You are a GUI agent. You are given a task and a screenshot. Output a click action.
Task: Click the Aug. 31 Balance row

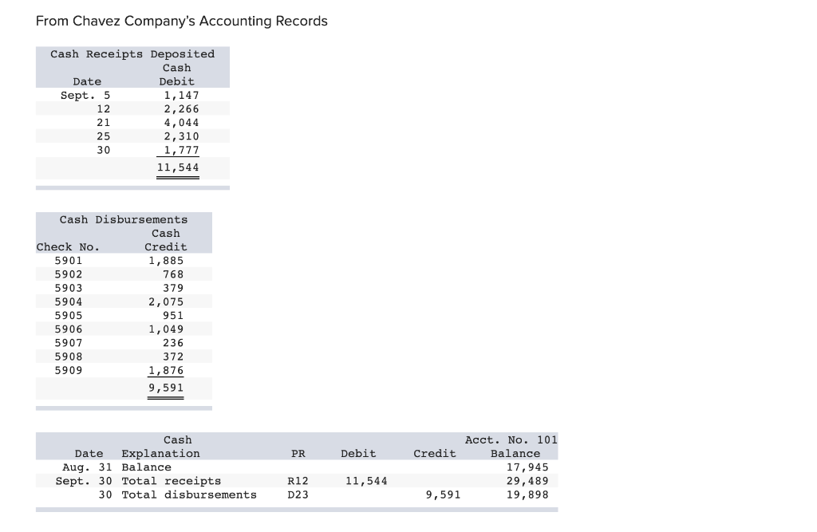[x=297, y=467]
